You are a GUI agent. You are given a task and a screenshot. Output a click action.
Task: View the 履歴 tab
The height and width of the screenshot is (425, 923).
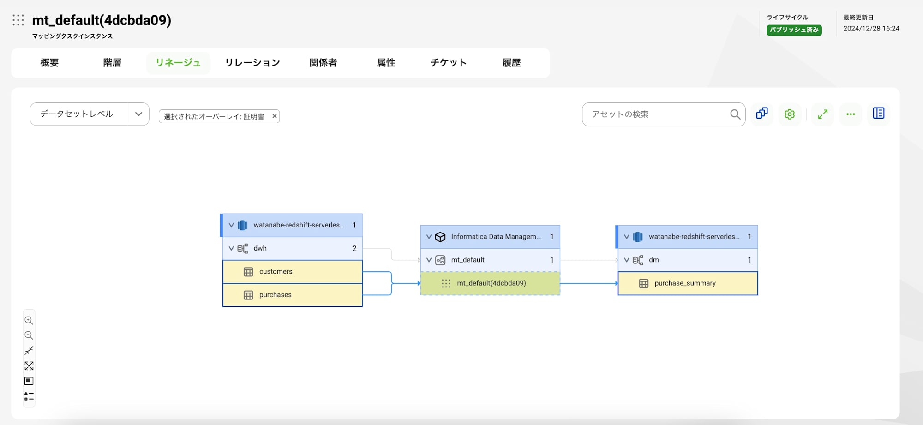pos(511,63)
